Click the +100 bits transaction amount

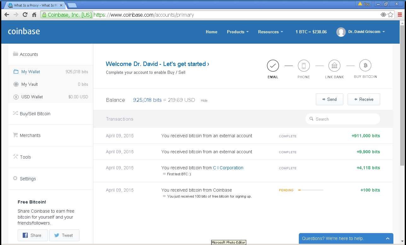370,190
